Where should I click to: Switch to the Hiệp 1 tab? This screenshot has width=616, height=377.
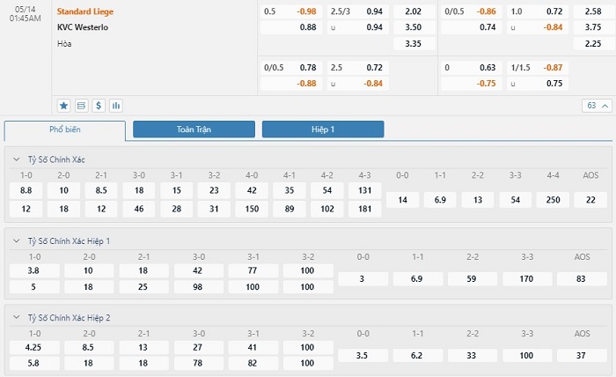(x=323, y=129)
